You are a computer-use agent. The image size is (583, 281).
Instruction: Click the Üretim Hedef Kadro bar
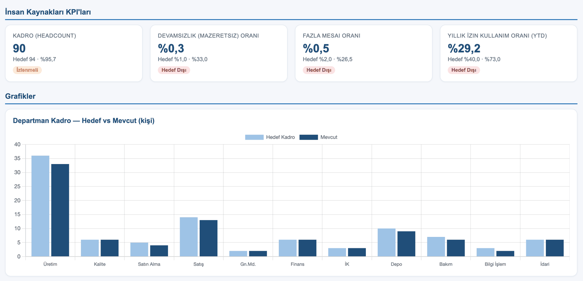[40, 206]
